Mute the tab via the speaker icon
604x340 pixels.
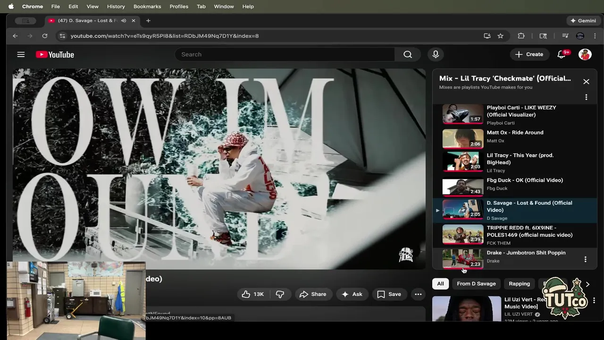(124, 21)
